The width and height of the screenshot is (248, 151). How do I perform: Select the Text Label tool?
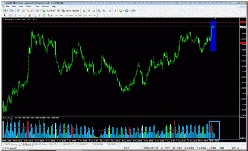pos(44,15)
